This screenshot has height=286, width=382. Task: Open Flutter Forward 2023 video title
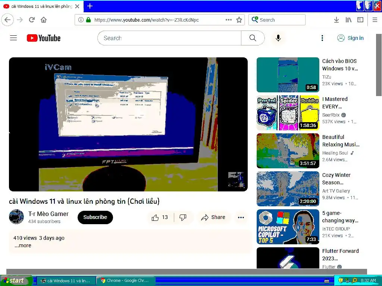[340, 254]
